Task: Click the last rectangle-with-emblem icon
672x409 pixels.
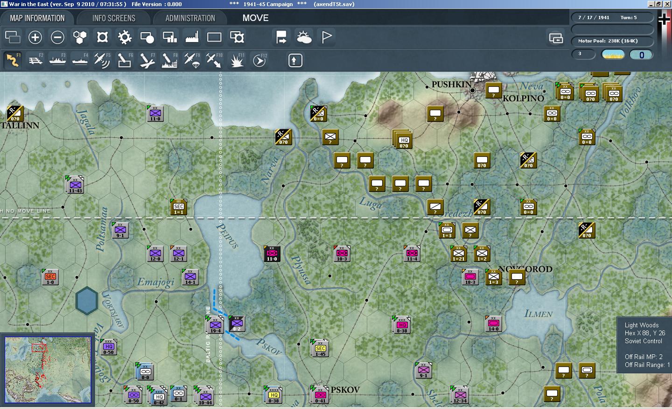Action: [237, 37]
